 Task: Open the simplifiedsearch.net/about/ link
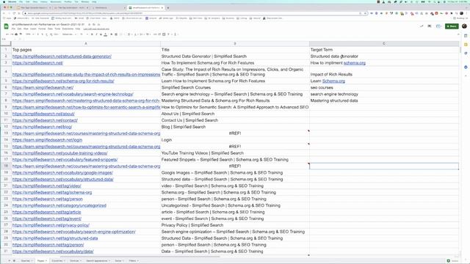coord(43,114)
